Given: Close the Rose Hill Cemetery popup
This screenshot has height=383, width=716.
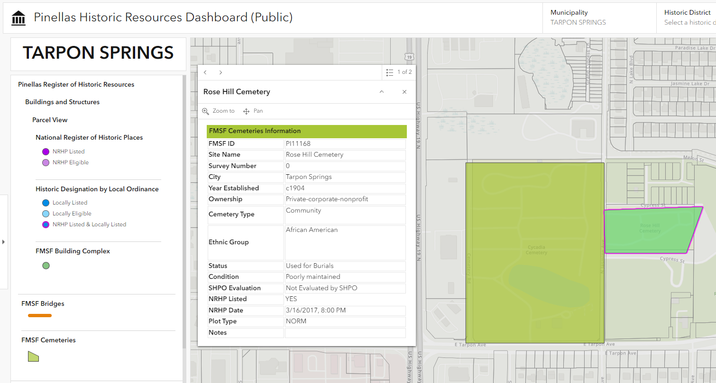Looking at the screenshot, I should (404, 92).
